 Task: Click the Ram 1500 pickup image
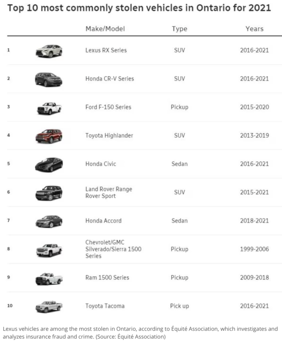pos(49,278)
